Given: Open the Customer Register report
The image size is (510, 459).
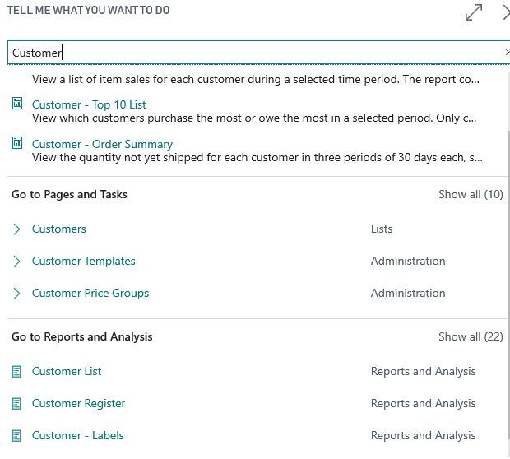Looking at the screenshot, I should (79, 403).
